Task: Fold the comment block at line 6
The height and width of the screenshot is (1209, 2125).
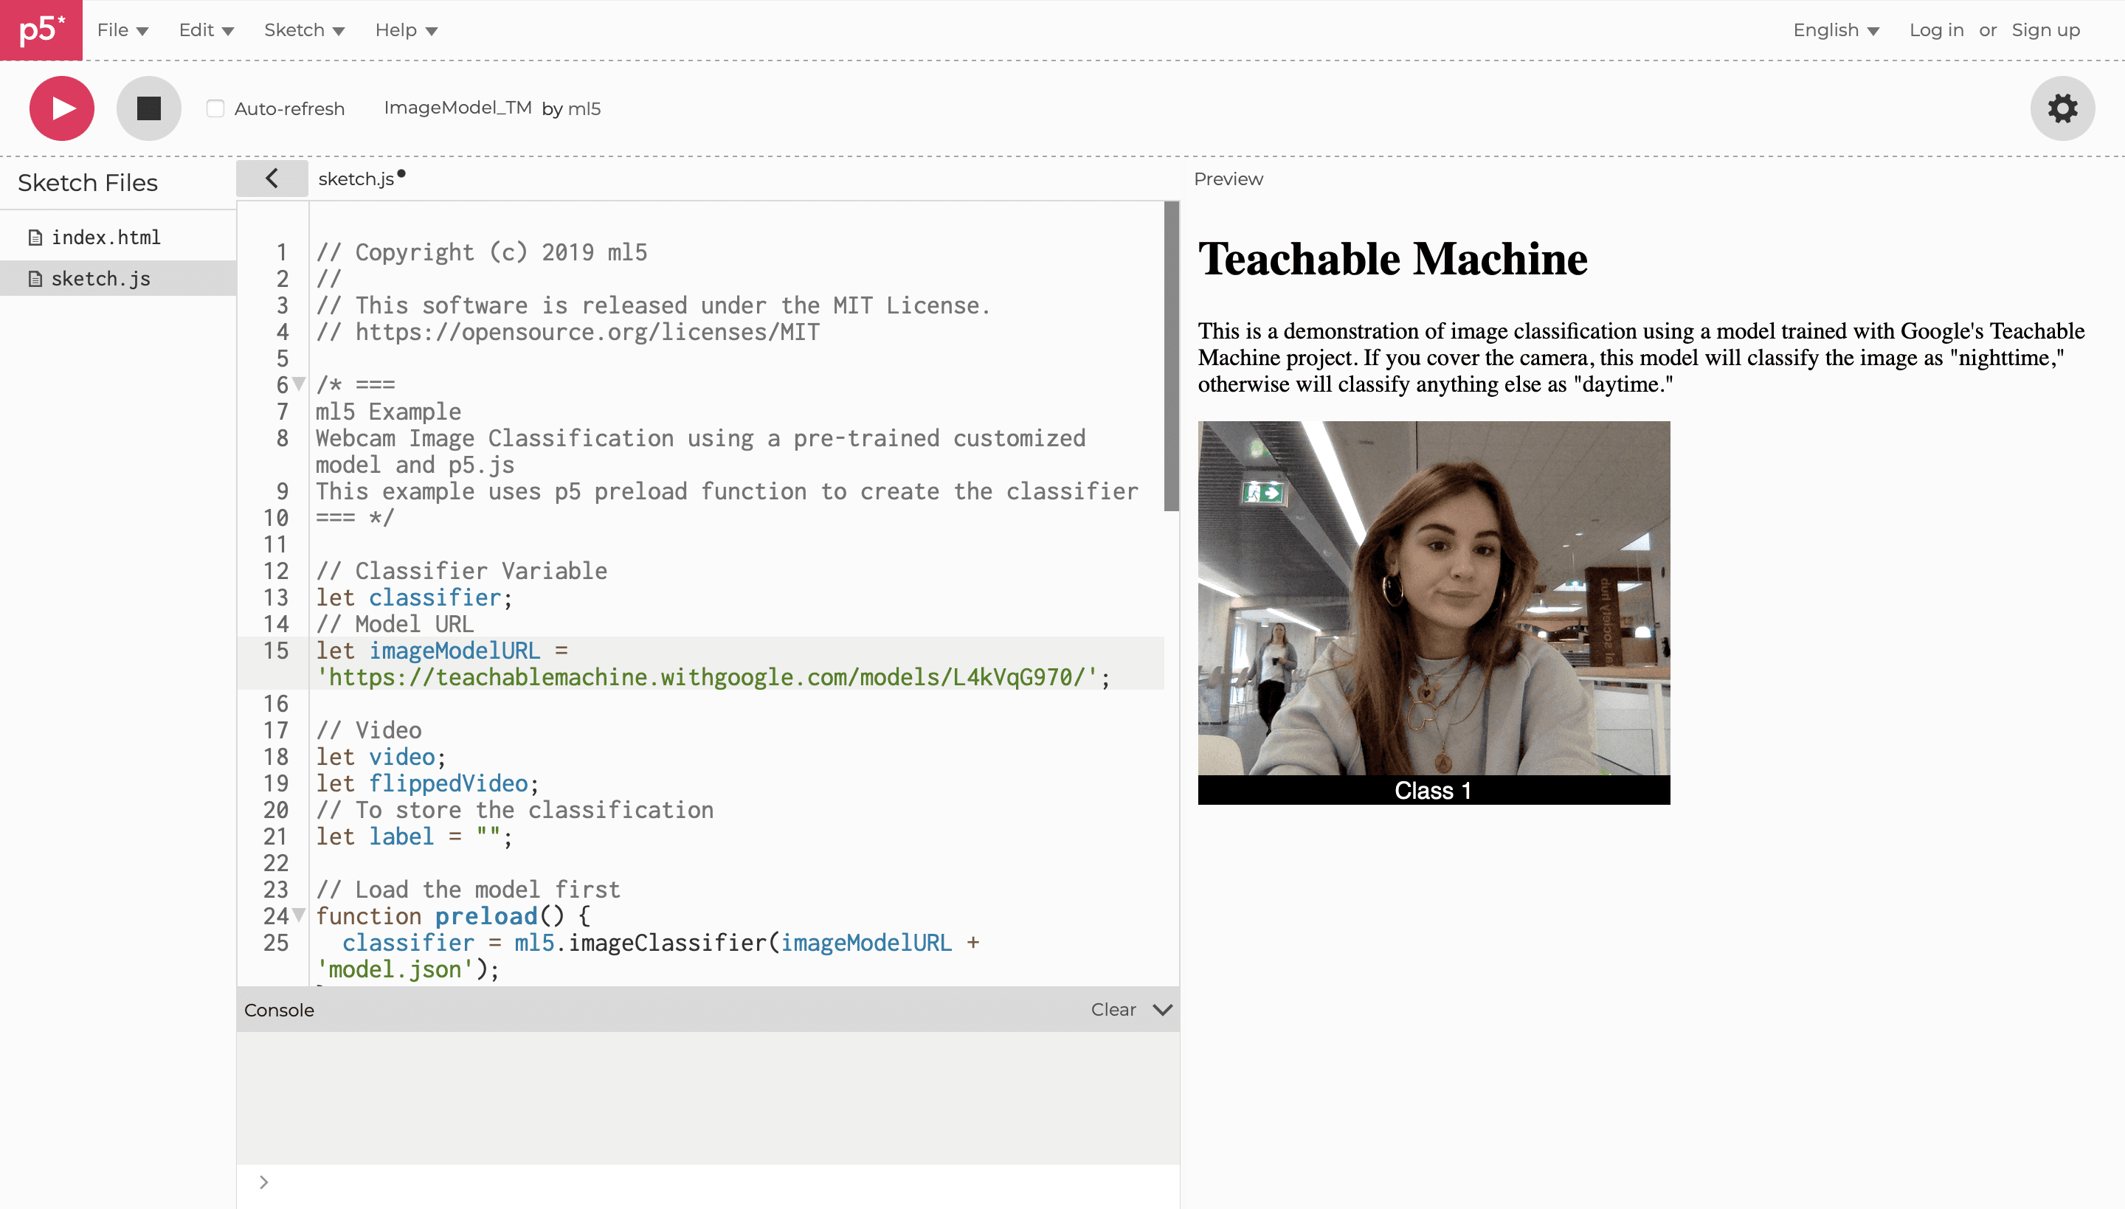Action: (299, 384)
